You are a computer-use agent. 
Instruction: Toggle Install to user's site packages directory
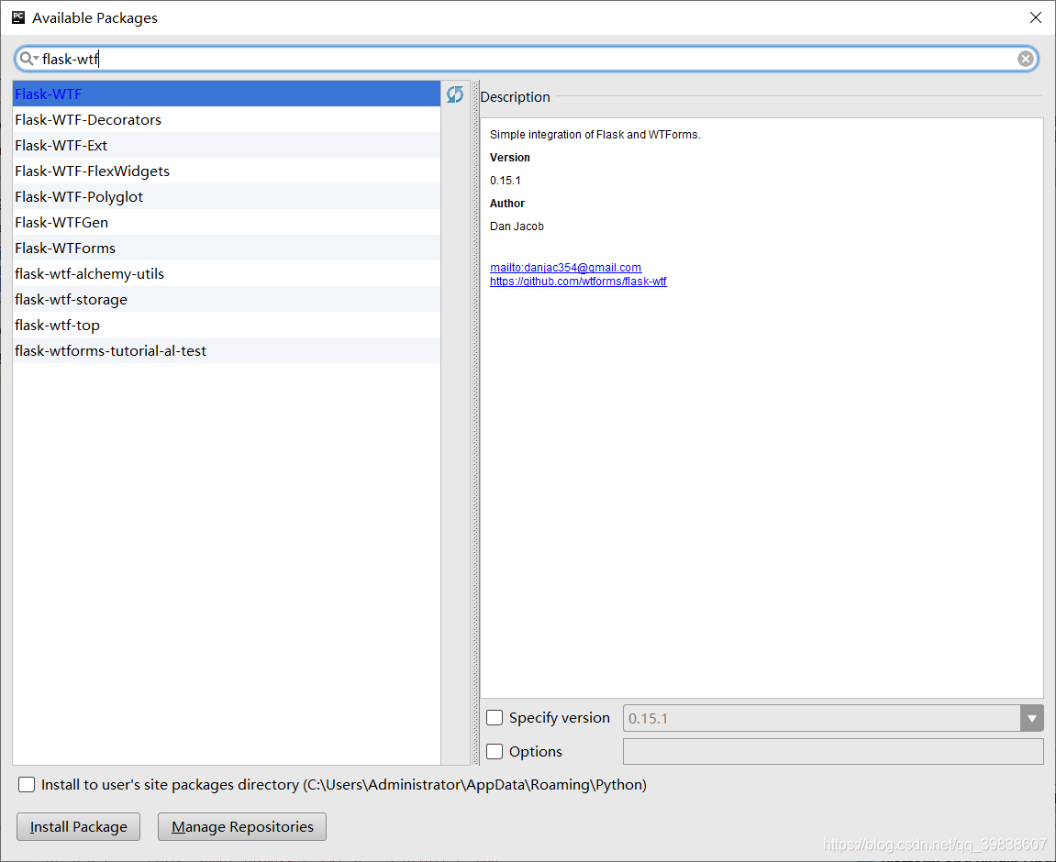point(27,785)
